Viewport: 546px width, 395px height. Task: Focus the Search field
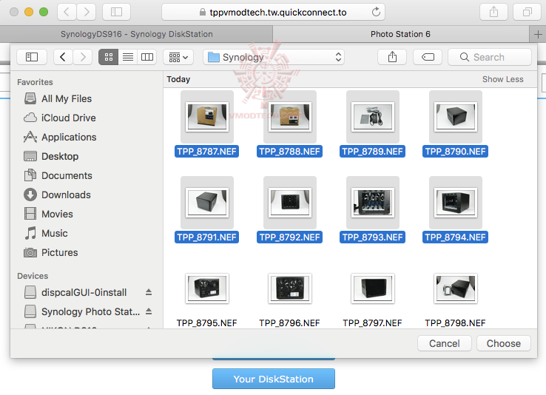(490, 57)
